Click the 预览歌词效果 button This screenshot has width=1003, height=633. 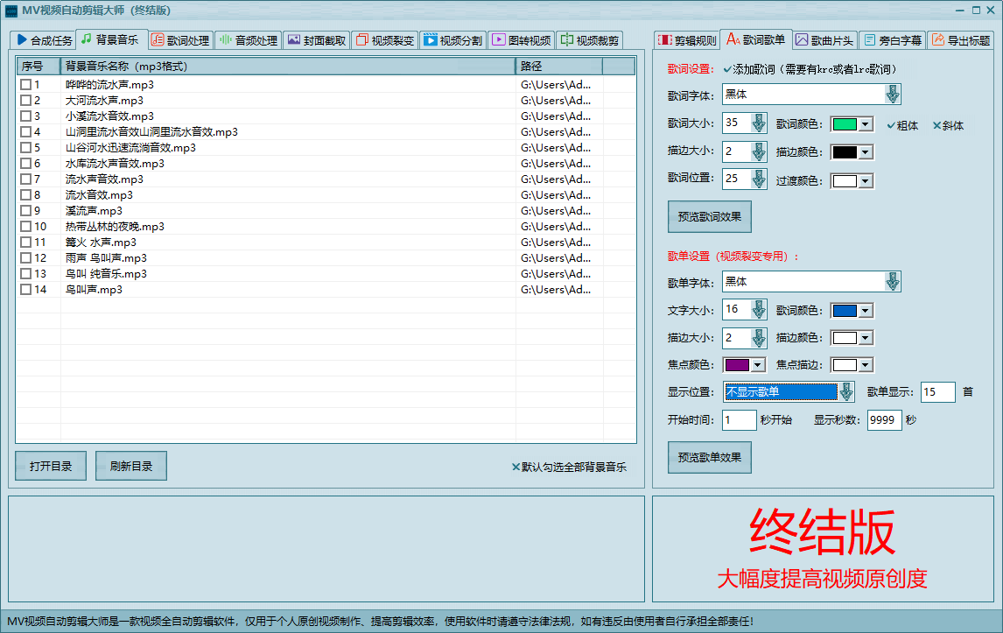(709, 216)
